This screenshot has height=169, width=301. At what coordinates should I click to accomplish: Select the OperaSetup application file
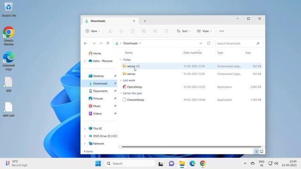point(191,87)
